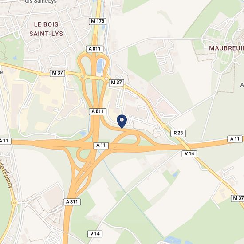Click the A 11 shield on the east side
The height and width of the screenshot is (244, 244).
pyautogui.click(x=235, y=139)
